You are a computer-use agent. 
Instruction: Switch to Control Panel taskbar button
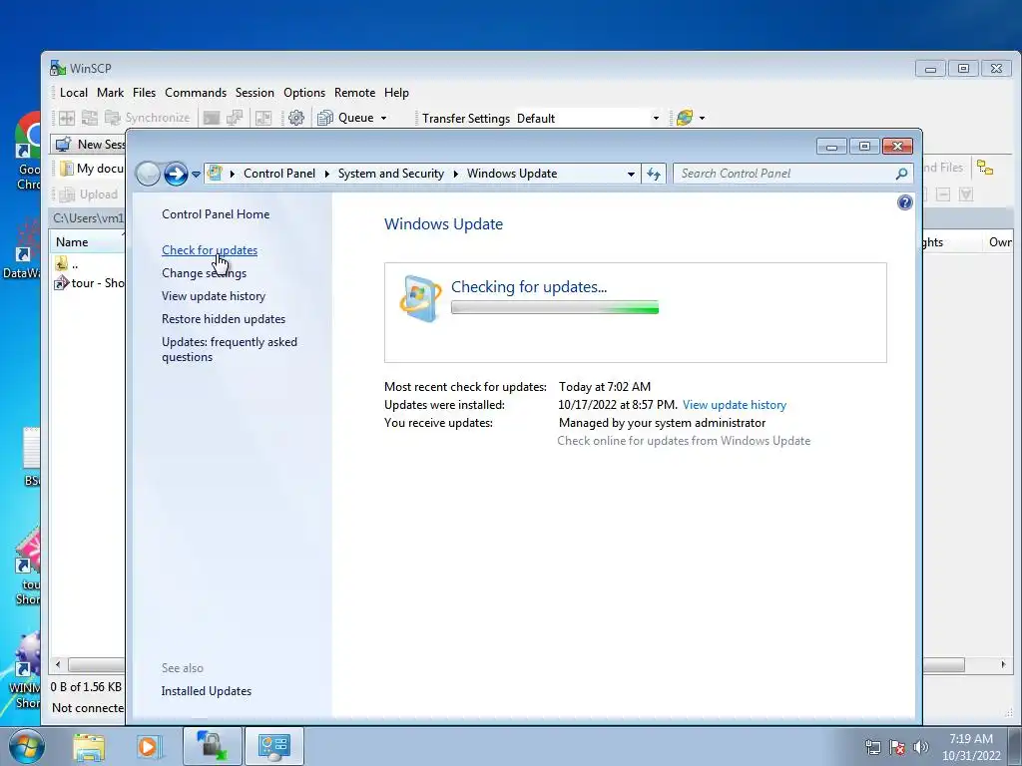pos(273,746)
